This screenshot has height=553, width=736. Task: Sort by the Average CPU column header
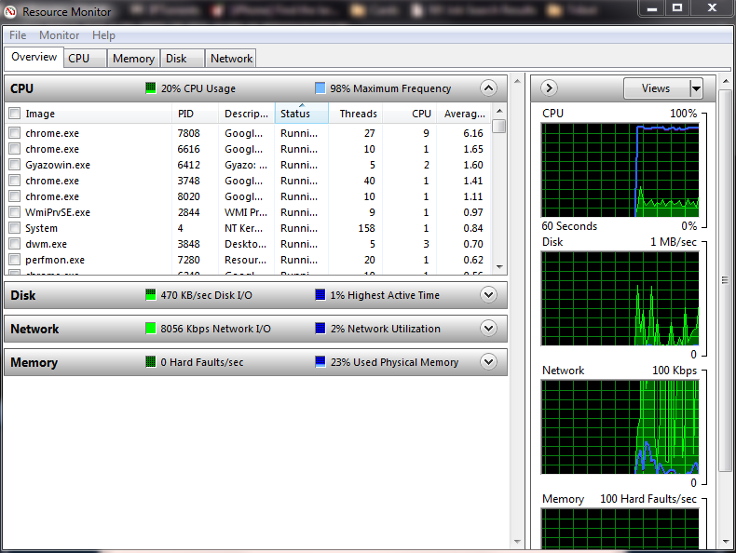coord(464,114)
